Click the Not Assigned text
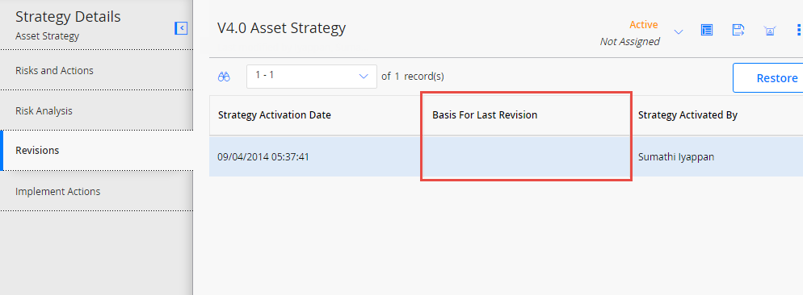 click(x=630, y=42)
